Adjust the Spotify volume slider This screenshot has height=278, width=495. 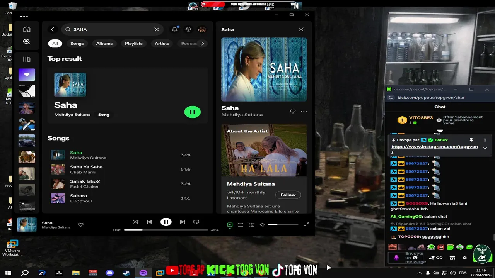tap(283, 225)
